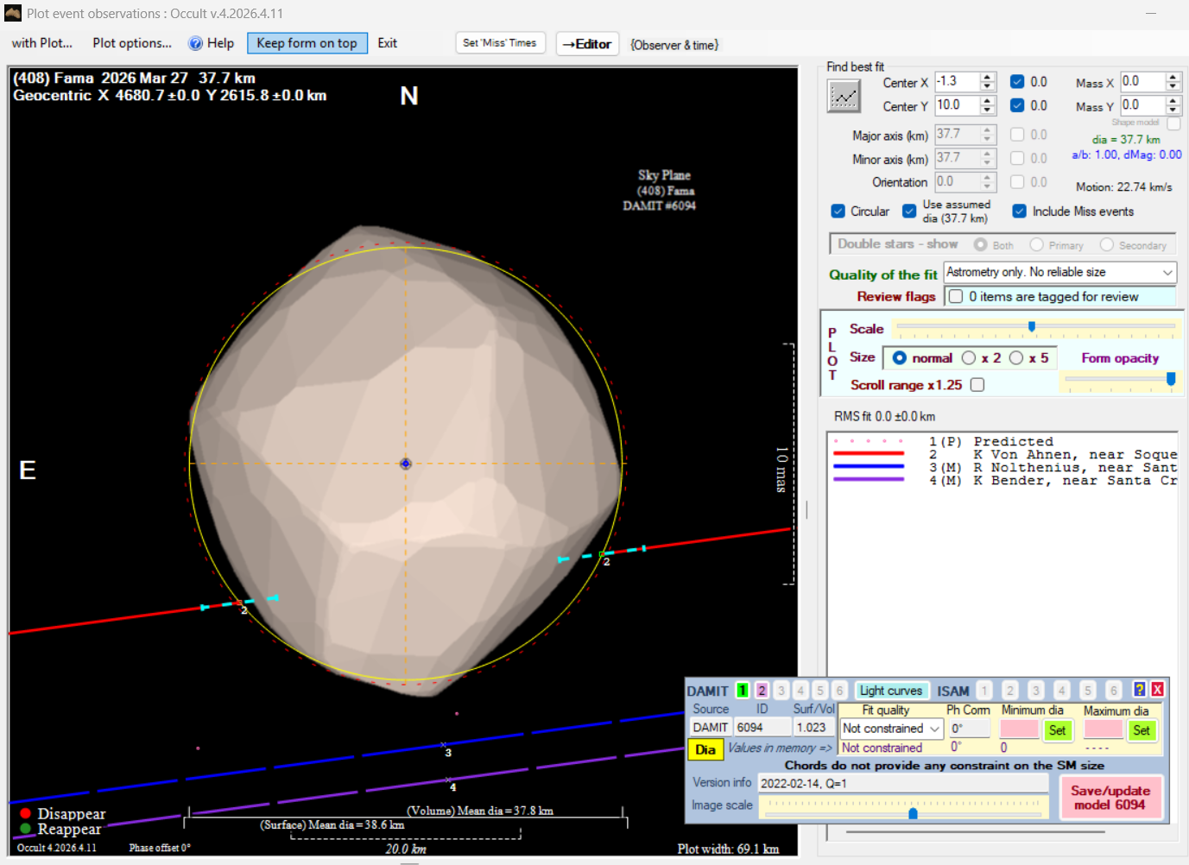1189x865 pixels.
Task: Open the with Plot... menu
Action: tap(41, 43)
